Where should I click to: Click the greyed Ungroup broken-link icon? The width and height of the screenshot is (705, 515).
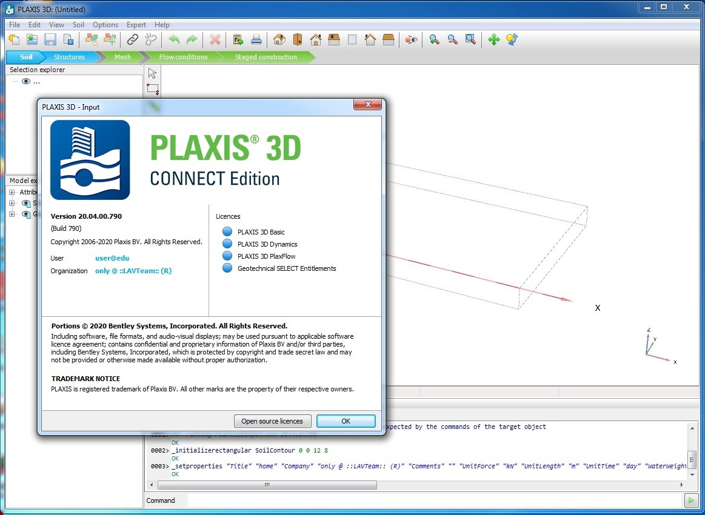point(150,39)
